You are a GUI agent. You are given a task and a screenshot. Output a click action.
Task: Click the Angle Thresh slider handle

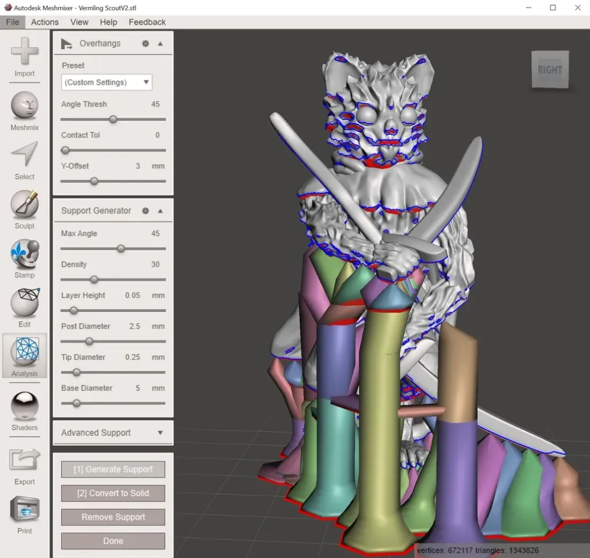tap(113, 120)
